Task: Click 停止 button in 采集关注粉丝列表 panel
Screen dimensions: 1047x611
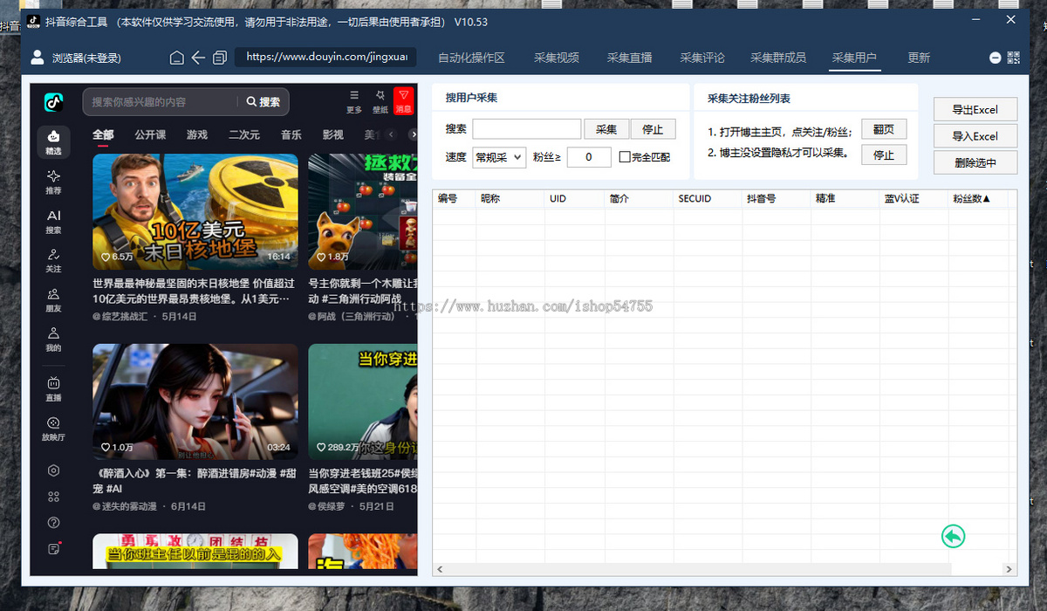Action: [884, 154]
